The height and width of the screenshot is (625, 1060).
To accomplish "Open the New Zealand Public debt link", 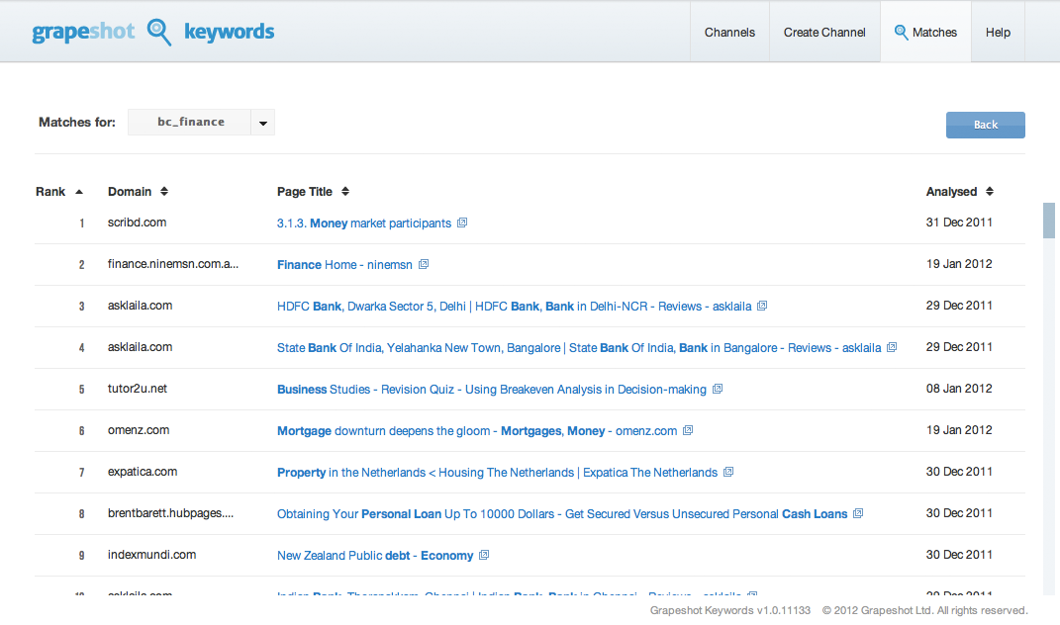I will [x=372, y=555].
